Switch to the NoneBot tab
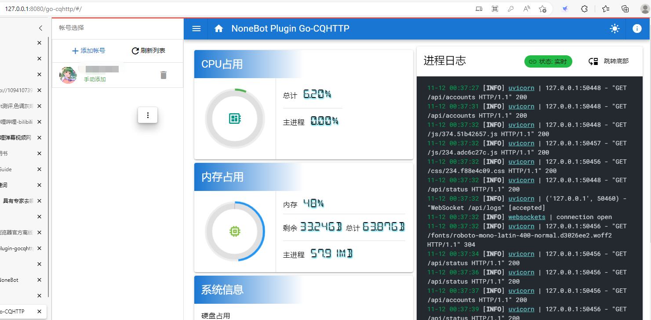This screenshot has height=320, width=651. point(16,280)
